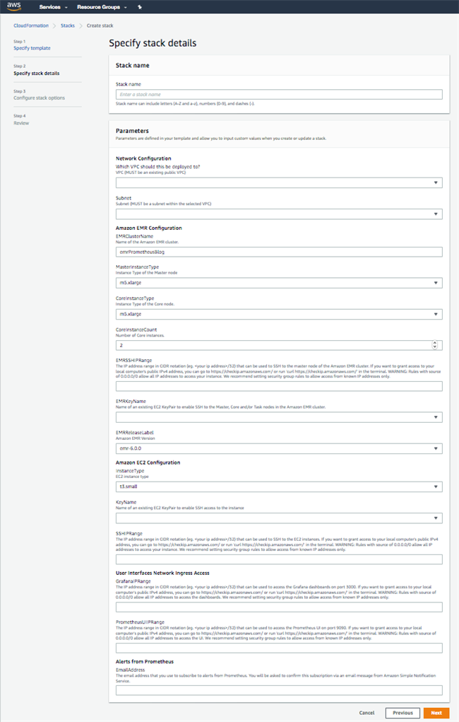The width and height of the screenshot is (459, 722).
Task: Click the Network Configuration heading
Action: (143, 158)
